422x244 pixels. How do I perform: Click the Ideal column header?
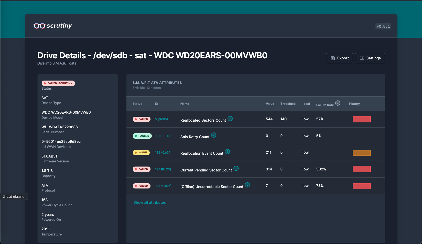(306, 104)
